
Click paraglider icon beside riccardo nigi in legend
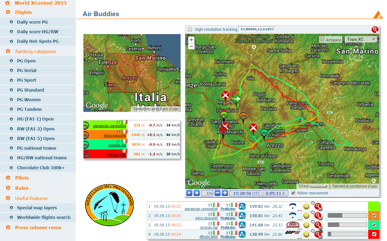coord(86,145)
